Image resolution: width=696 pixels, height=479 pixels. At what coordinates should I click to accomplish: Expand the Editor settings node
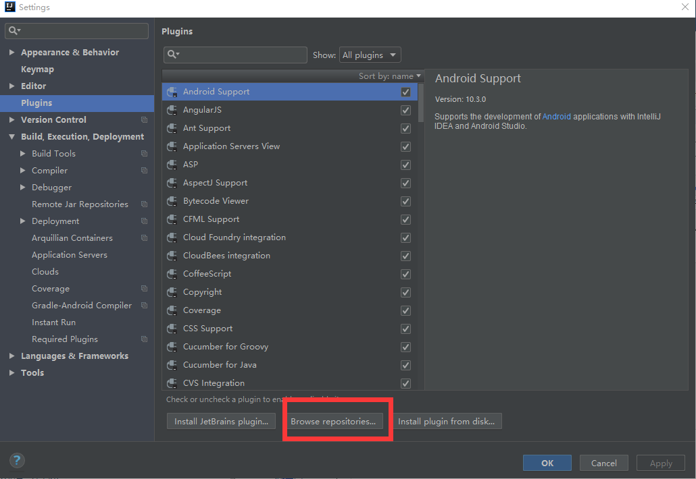click(x=12, y=86)
